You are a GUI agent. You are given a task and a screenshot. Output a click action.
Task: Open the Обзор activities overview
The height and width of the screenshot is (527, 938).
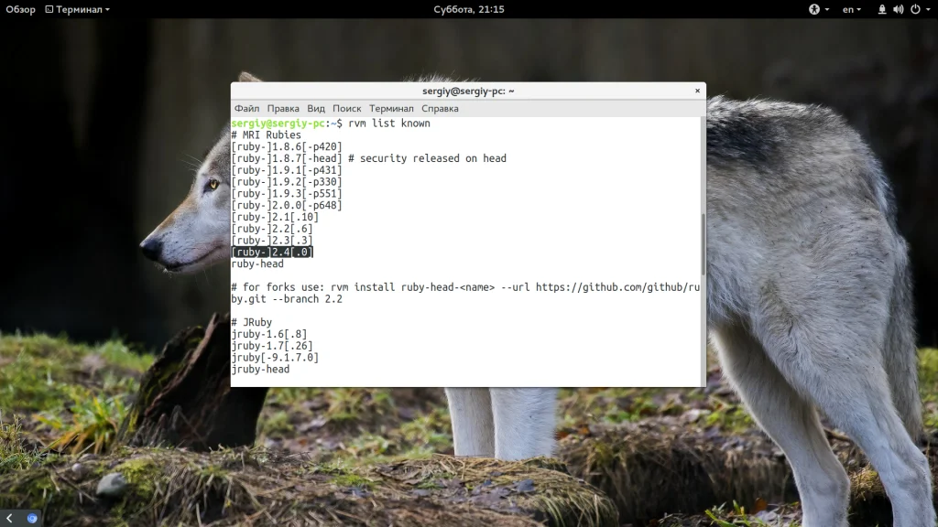[x=20, y=9]
